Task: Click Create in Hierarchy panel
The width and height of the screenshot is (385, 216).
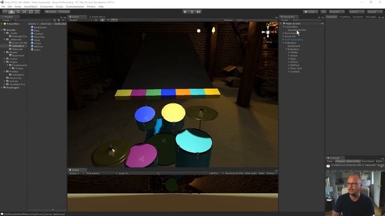Action: coord(285,20)
